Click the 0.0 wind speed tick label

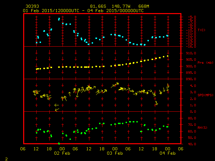click(x=193, y=112)
